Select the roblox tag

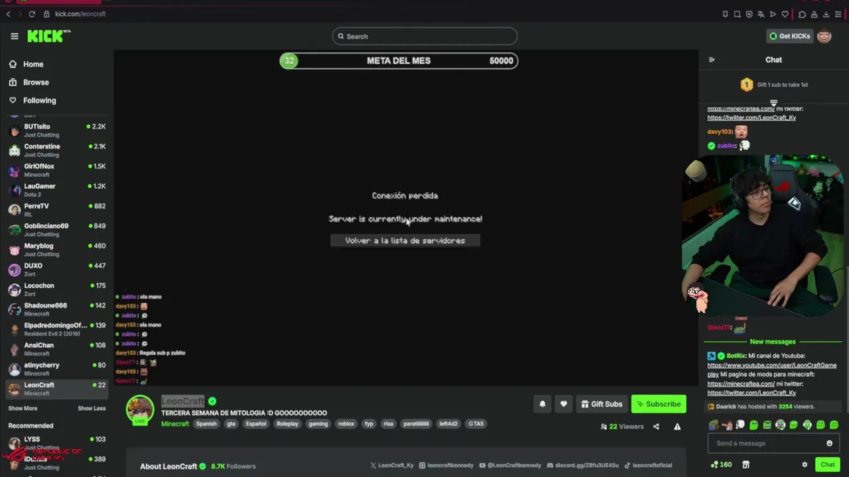point(346,424)
